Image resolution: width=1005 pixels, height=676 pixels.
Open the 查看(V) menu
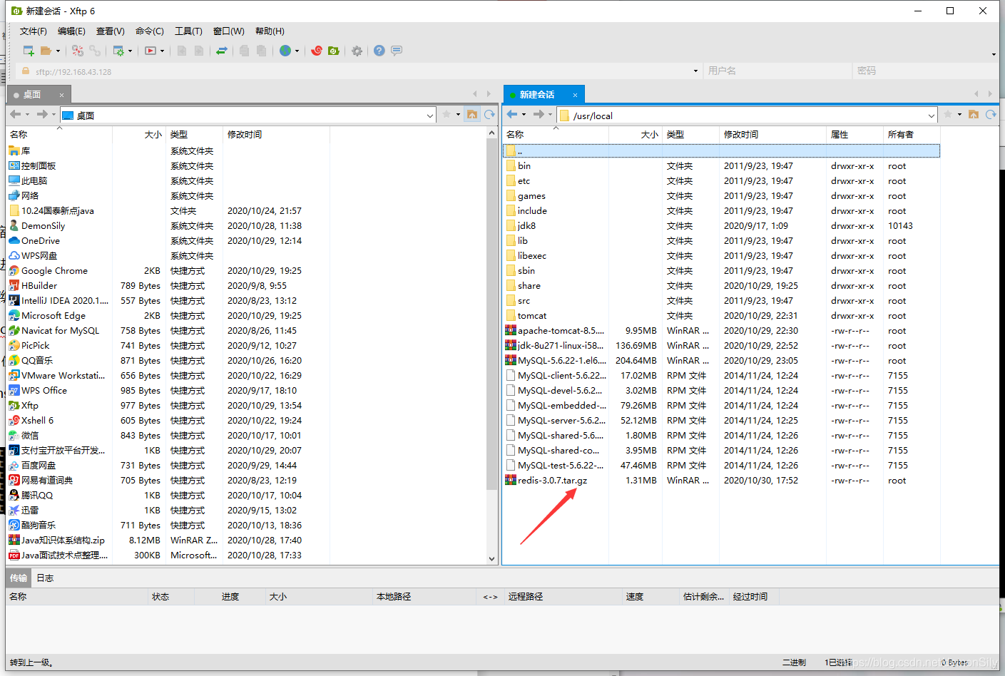click(x=111, y=31)
